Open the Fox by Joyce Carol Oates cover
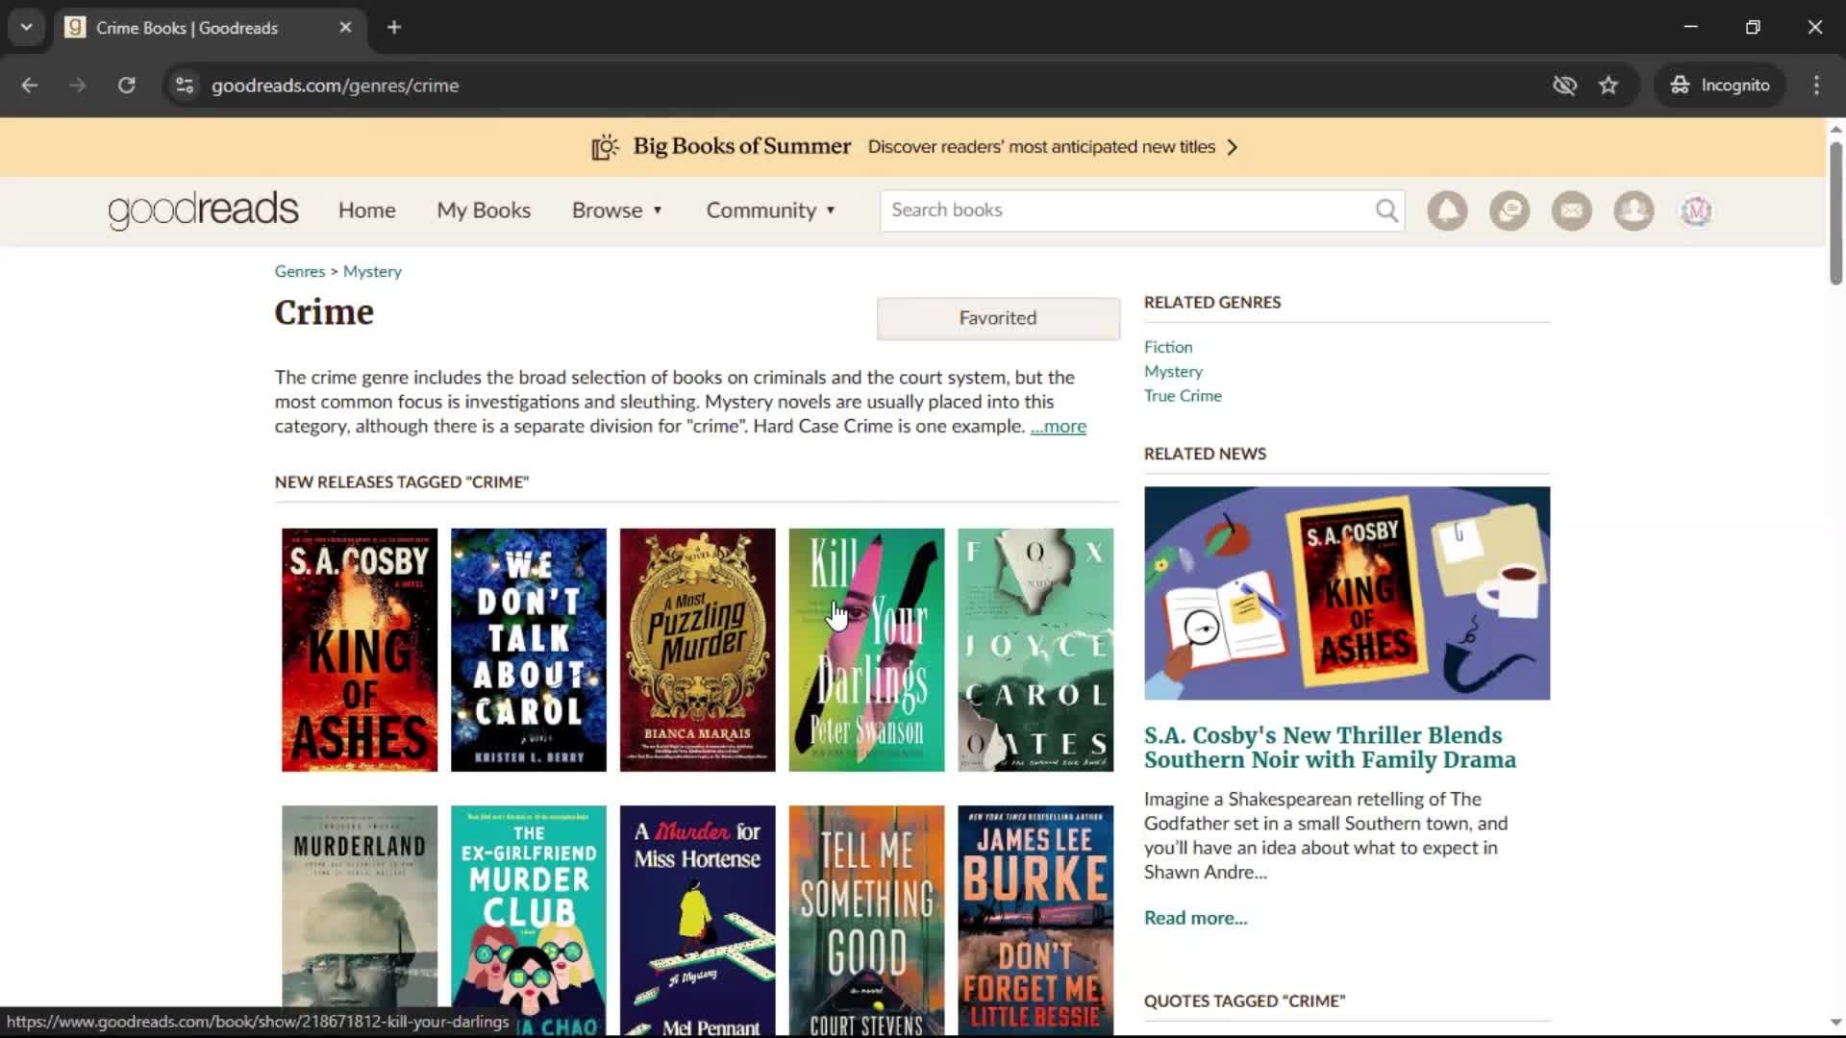Screen dimensions: 1846x1038 (x=1035, y=650)
